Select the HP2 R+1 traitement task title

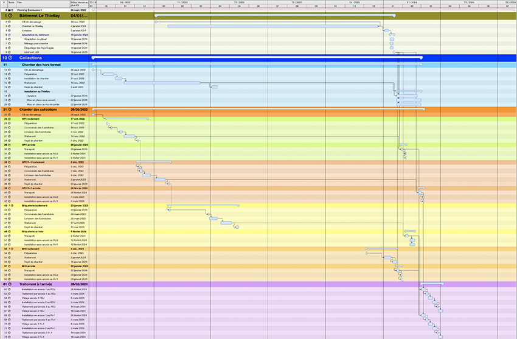pyautogui.click(x=33, y=163)
